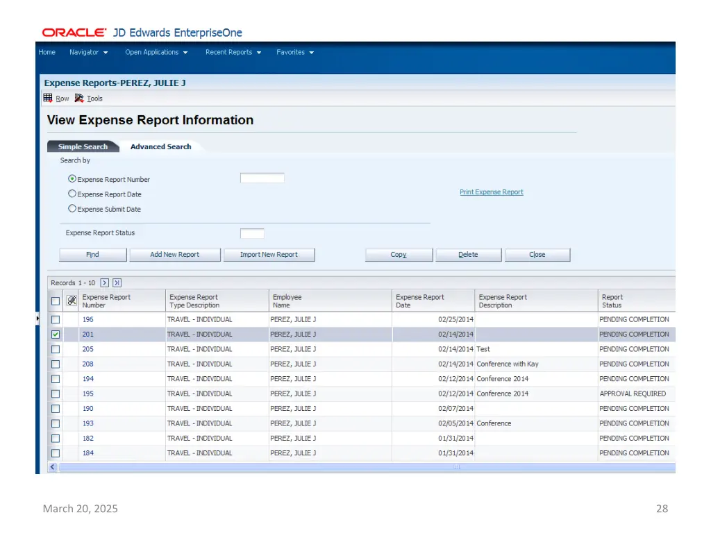The width and height of the screenshot is (711, 533).
Task: Uncheck the box for report 201
Action: (x=56, y=335)
